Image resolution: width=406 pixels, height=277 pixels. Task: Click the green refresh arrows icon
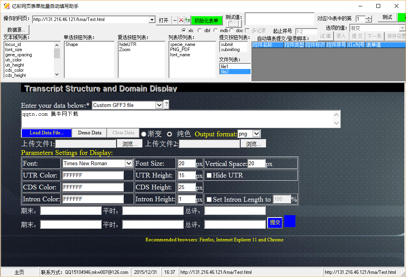tap(188, 20)
